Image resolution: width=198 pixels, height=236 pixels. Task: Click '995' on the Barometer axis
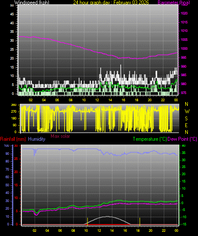pyautogui.click(x=184, y=57)
